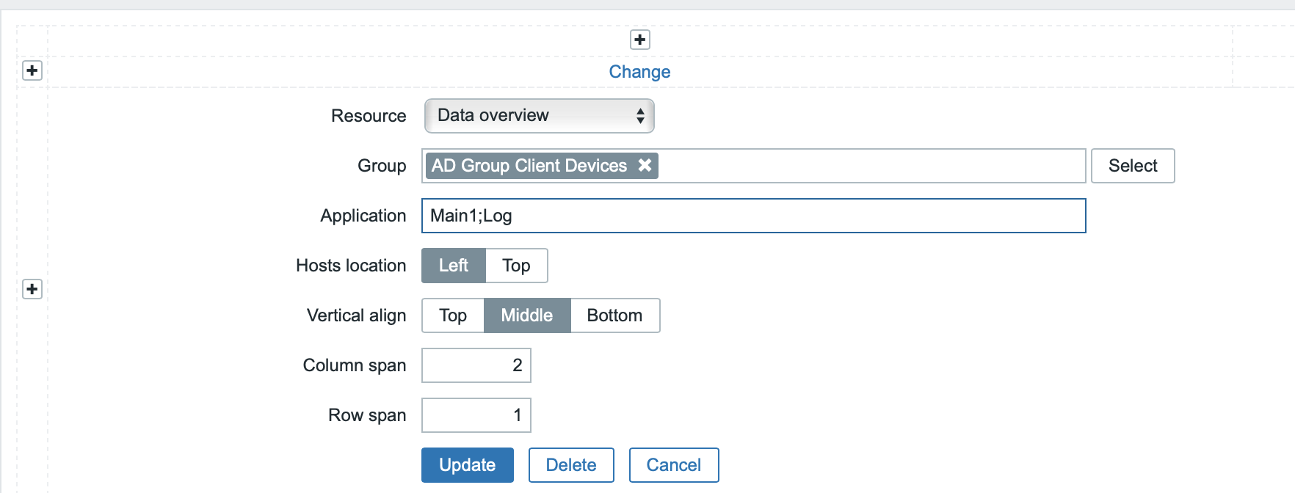
Task: Click the Delete button
Action: 571,465
